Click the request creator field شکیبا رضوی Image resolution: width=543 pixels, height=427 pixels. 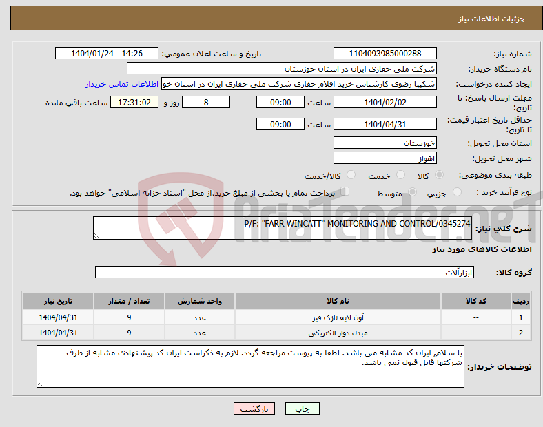299,84
